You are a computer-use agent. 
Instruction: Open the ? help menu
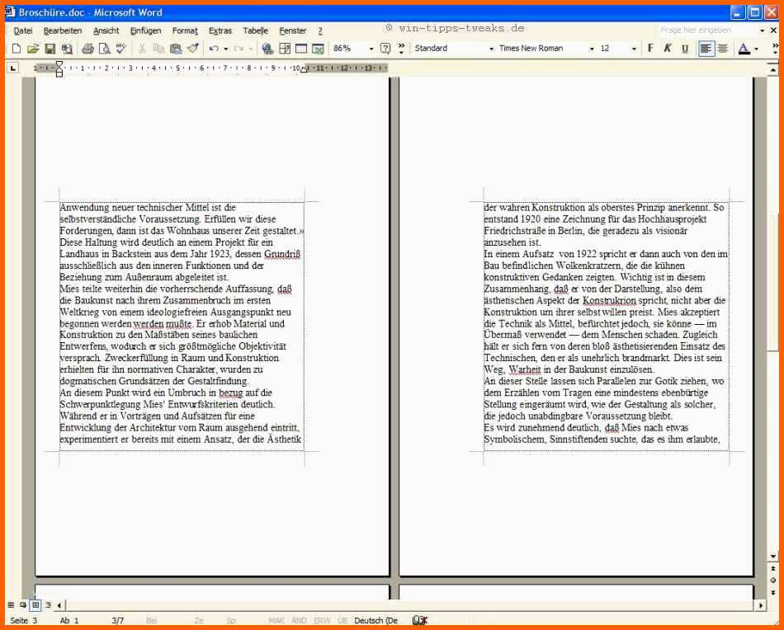tap(320, 31)
